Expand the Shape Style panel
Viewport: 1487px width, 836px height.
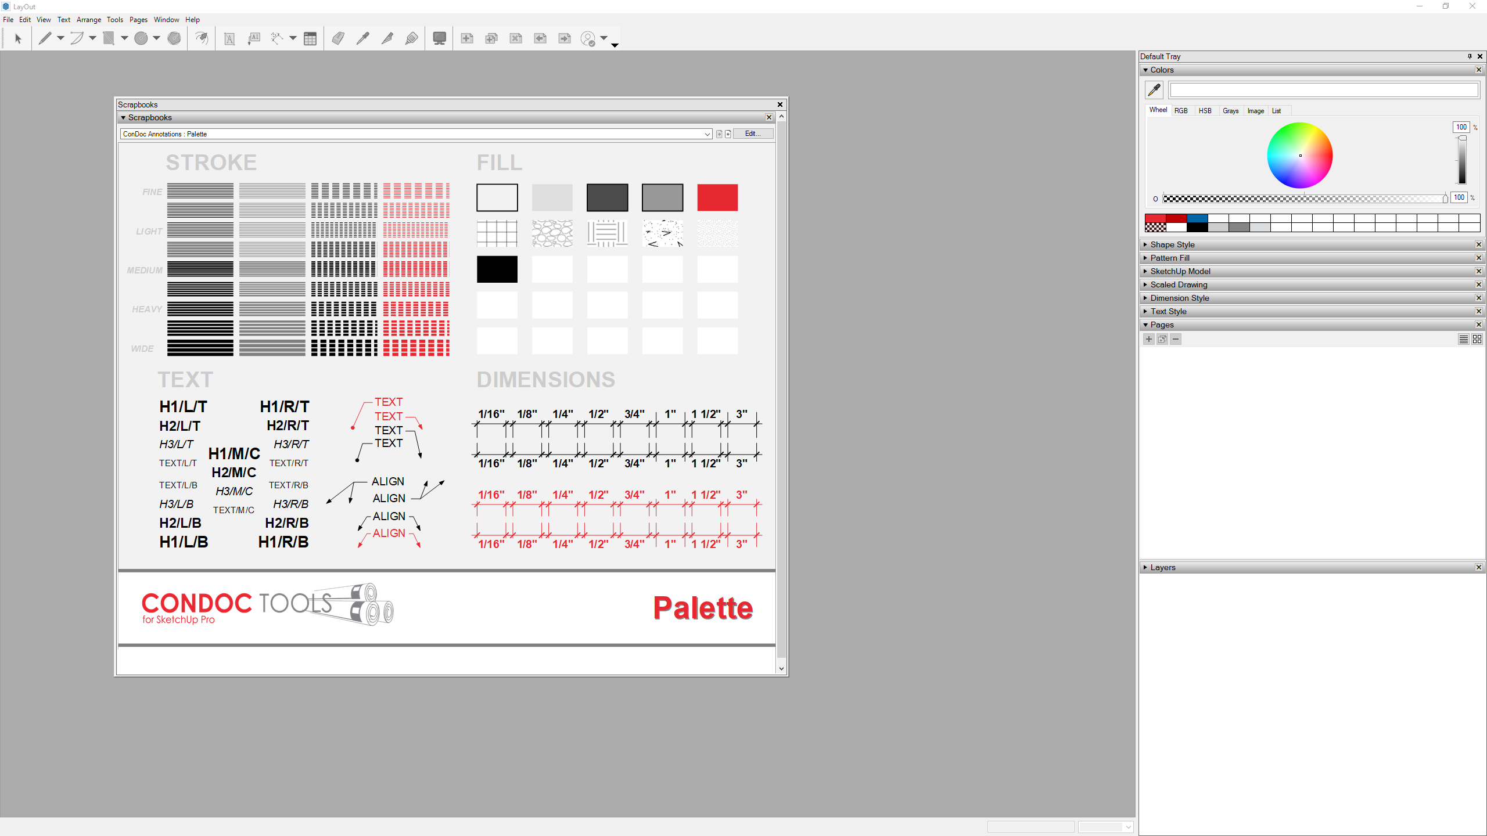[1172, 244]
